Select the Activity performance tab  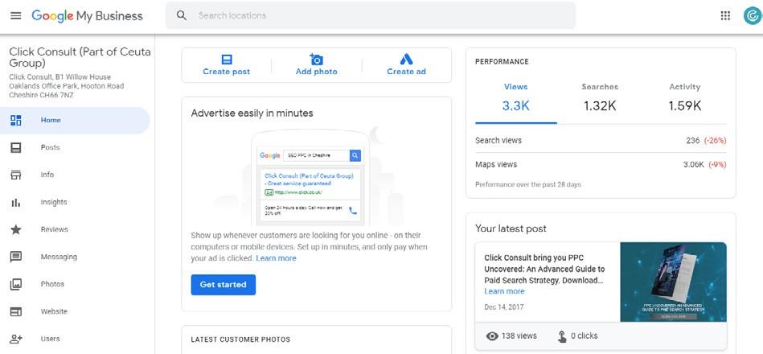point(685,99)
